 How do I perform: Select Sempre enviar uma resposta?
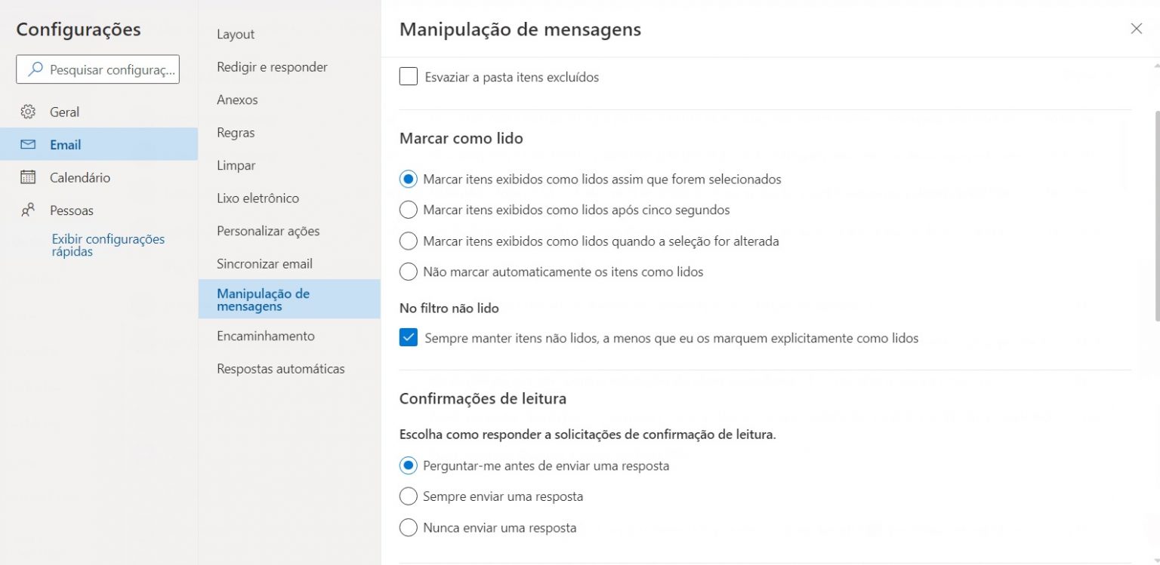pyautogui.click(x=409, y=496)
